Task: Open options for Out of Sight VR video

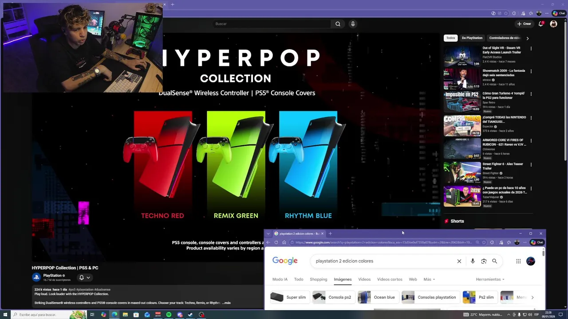Action: pyautogui.click(x=531, y=48)
